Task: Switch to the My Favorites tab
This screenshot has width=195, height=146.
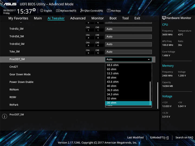Action: coord(18,18)
